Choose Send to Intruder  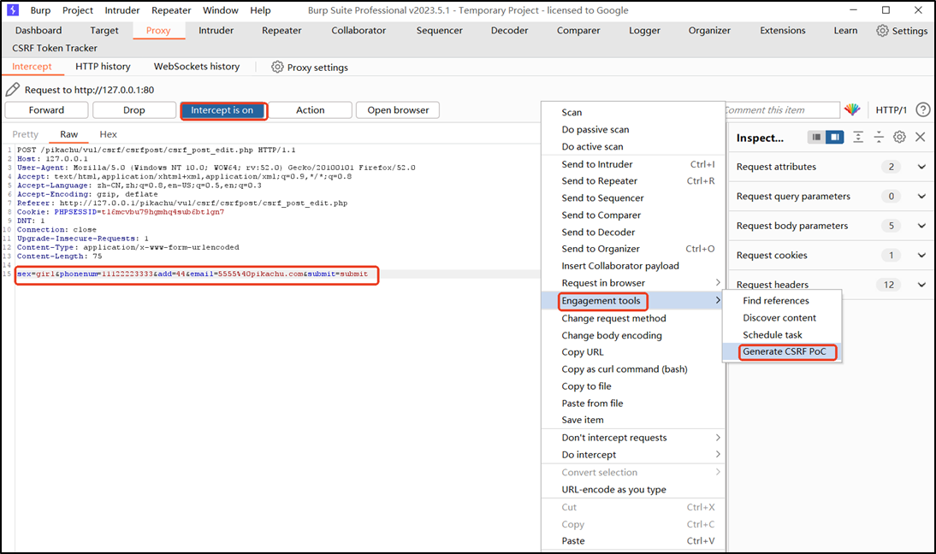(x=633, y=164)
